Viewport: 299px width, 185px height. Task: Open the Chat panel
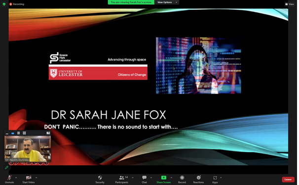(145, 179)
